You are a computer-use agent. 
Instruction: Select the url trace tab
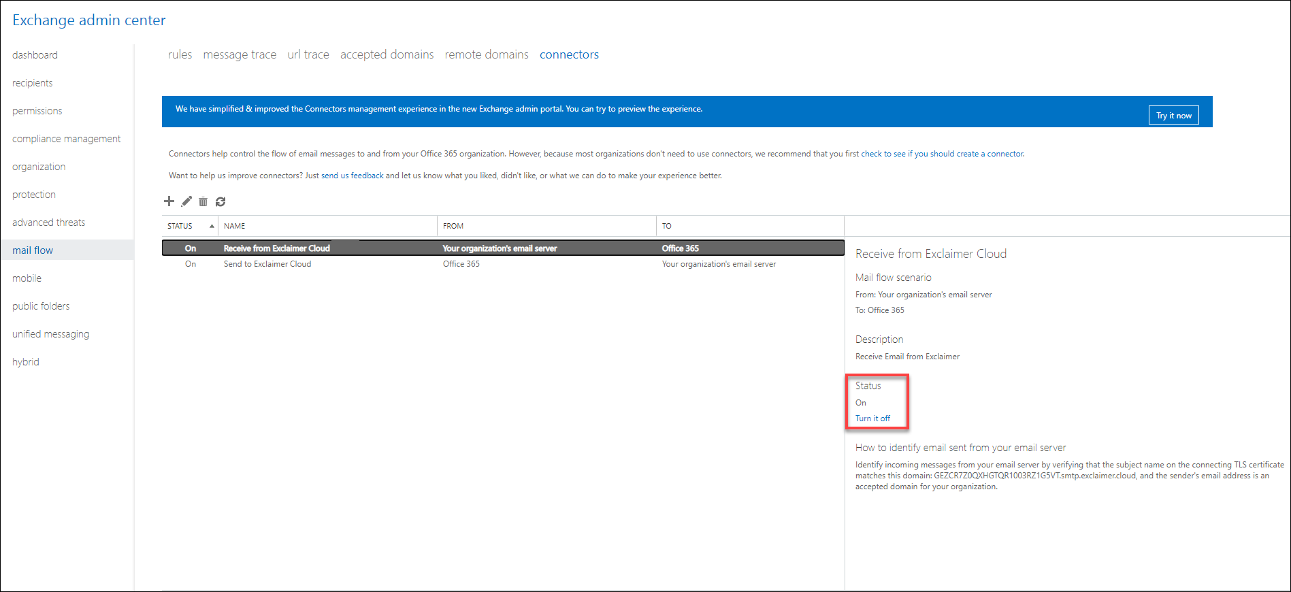[x=308, y=54]
